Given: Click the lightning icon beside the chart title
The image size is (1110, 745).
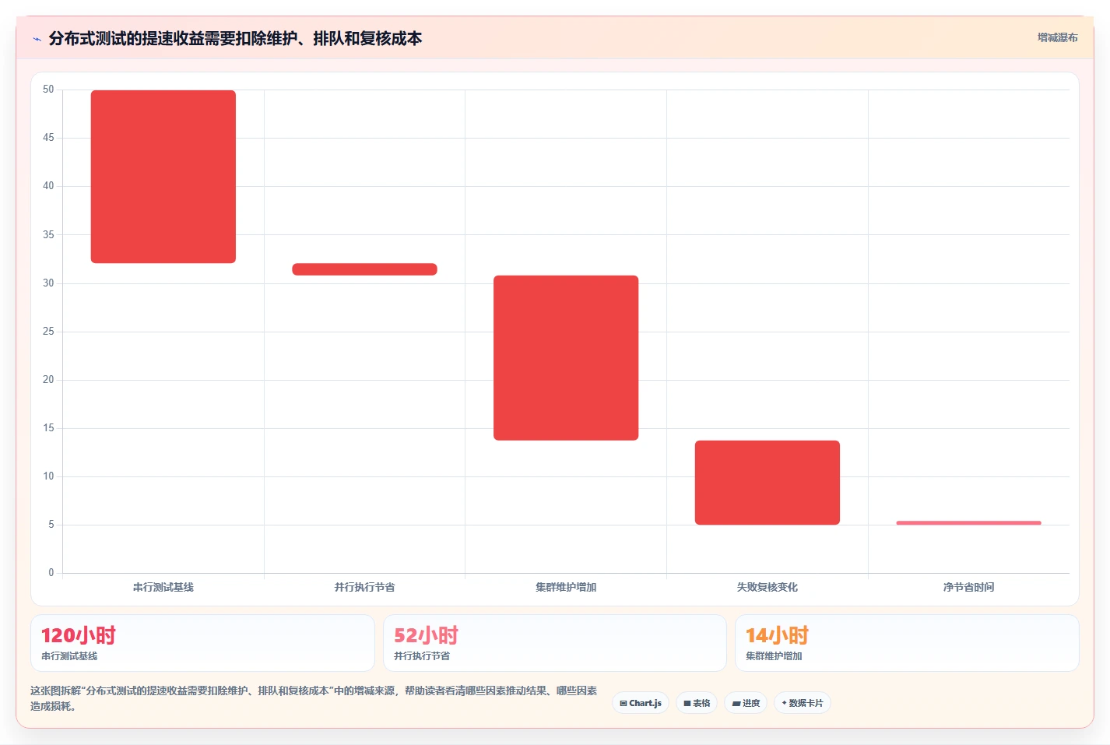Looking at the screenshot, I should (x=37, y=39).
